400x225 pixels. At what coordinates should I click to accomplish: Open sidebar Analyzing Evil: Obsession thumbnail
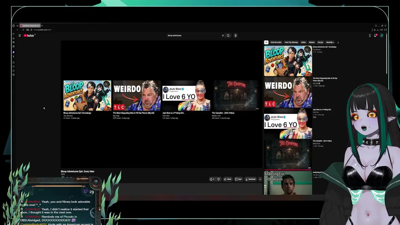coord(288,183)
